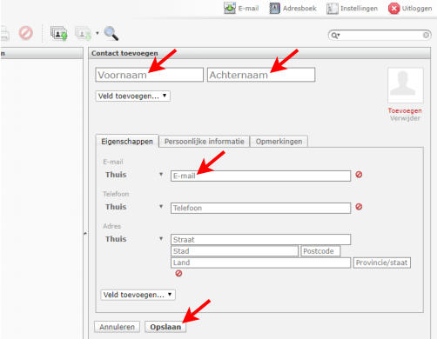Image resolution: width=437 pixels, height=339 pixels.
Task: Focus the Voornaam input field
Action: 149,75
